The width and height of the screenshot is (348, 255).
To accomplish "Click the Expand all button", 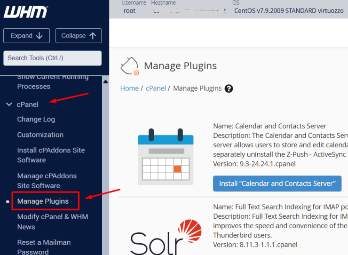I will 27,36.
